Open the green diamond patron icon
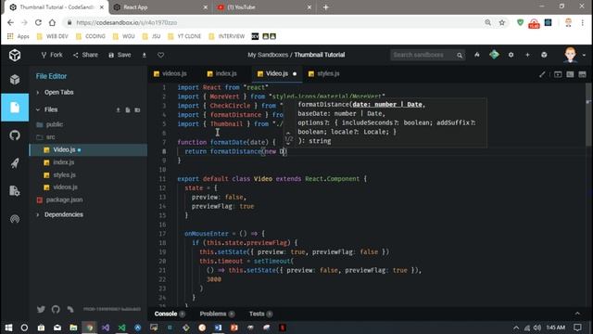This screenshot has height=334, width=593. coord(494,55)
